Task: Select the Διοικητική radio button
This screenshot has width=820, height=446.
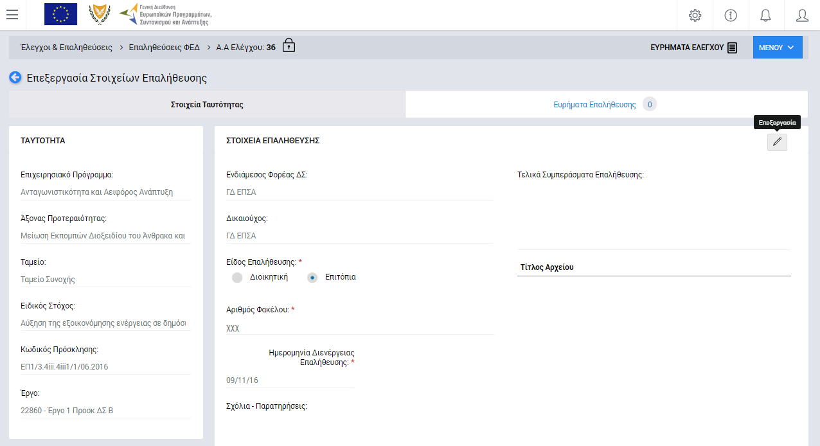Action: [x=237, y=278]
